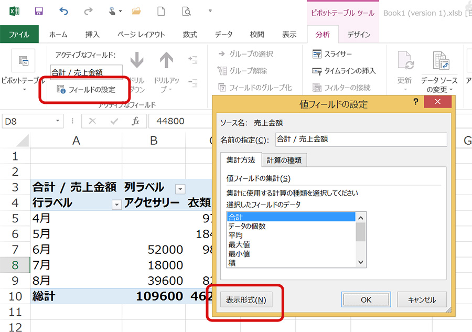Click the Open folder icon in the quick access toolbar

(136, 11)
